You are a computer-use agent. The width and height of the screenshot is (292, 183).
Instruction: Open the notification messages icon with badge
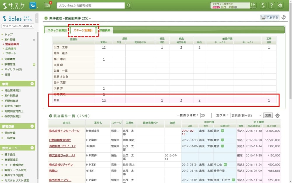tap(47, 5)
